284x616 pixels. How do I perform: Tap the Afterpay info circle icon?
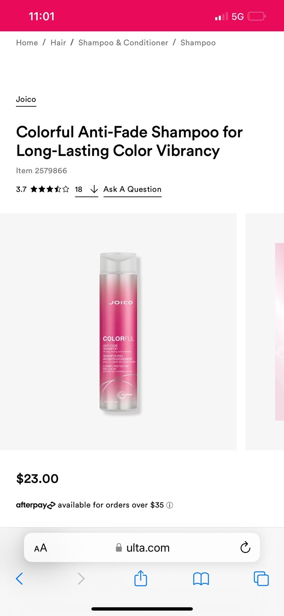pyautogui.click(x=169, y=505)
